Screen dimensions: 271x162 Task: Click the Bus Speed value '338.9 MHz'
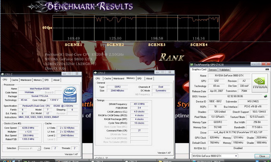(x=28, y=136)
